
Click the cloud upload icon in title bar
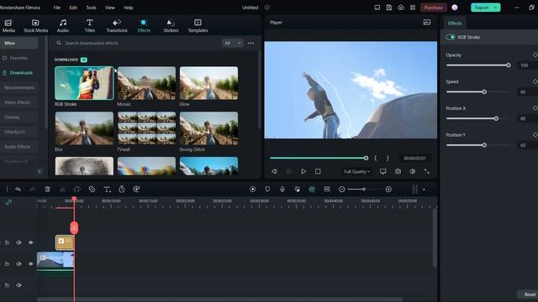point(401,8)
